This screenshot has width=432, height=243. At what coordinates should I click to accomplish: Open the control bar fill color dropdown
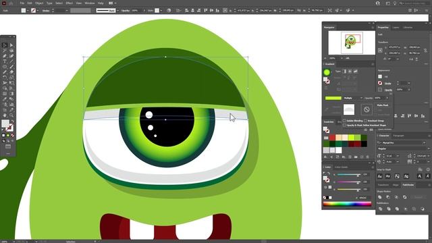28,11
